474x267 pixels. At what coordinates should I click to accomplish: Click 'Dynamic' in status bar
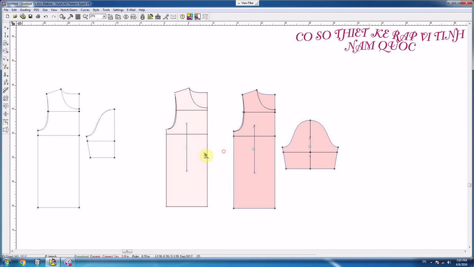tap(96, 256)
